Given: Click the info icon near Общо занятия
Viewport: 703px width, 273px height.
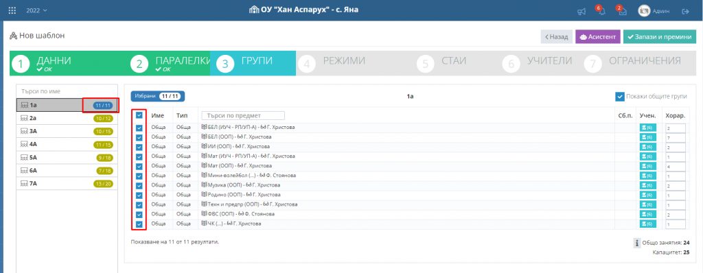Looking at the screenshot, I should 637,243.
